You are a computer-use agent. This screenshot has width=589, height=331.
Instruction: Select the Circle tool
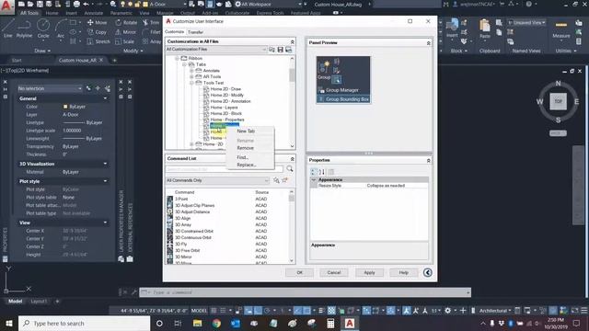pyautogui.click(x=43, y=29)
